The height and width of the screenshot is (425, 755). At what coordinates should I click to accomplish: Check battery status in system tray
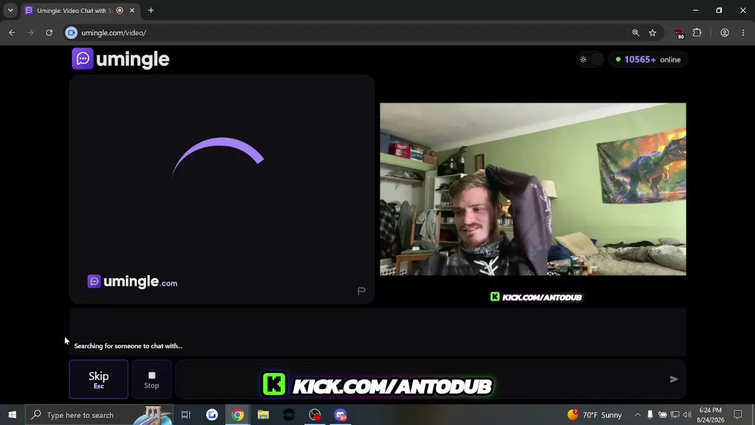pyautogui.click(x=662, y=415)
